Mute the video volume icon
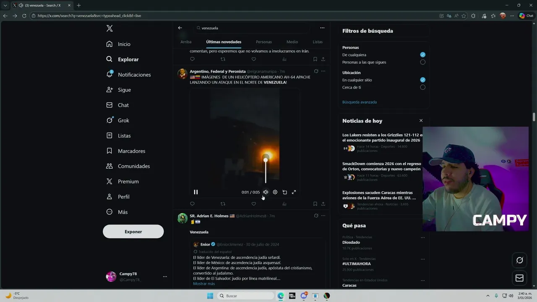This screenshot has height=302, width=537. (x=266, y=192)
